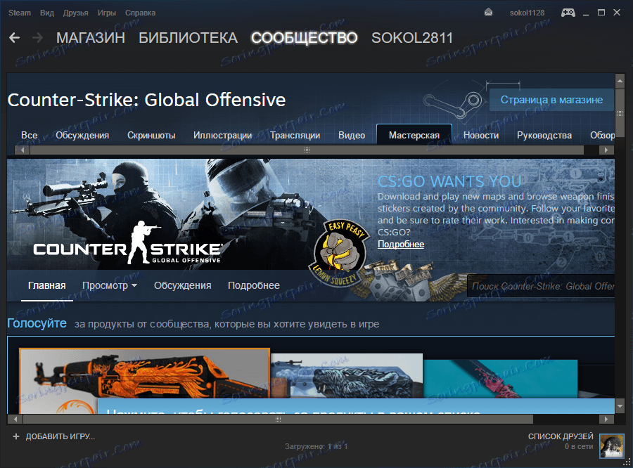The height and width of the screenshot is (468, 633).
Task: Click the vertical page scrollbar thumb
Action: [x=620, y=114]
